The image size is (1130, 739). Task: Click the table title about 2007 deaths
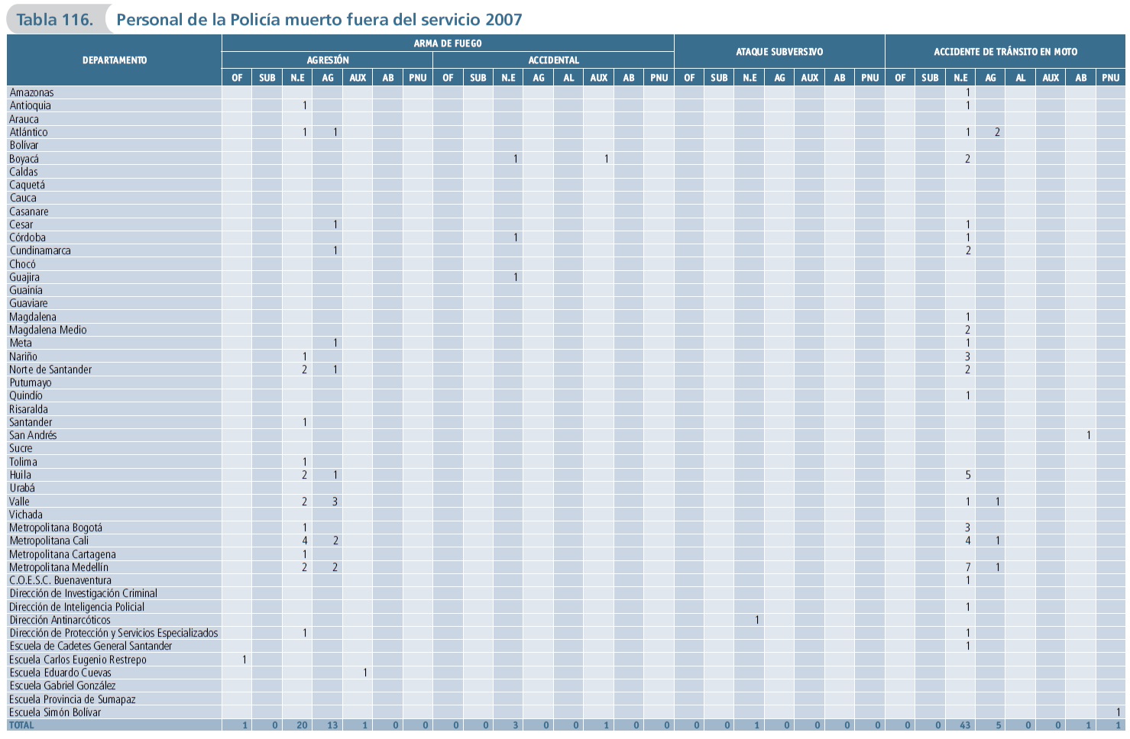319,20
